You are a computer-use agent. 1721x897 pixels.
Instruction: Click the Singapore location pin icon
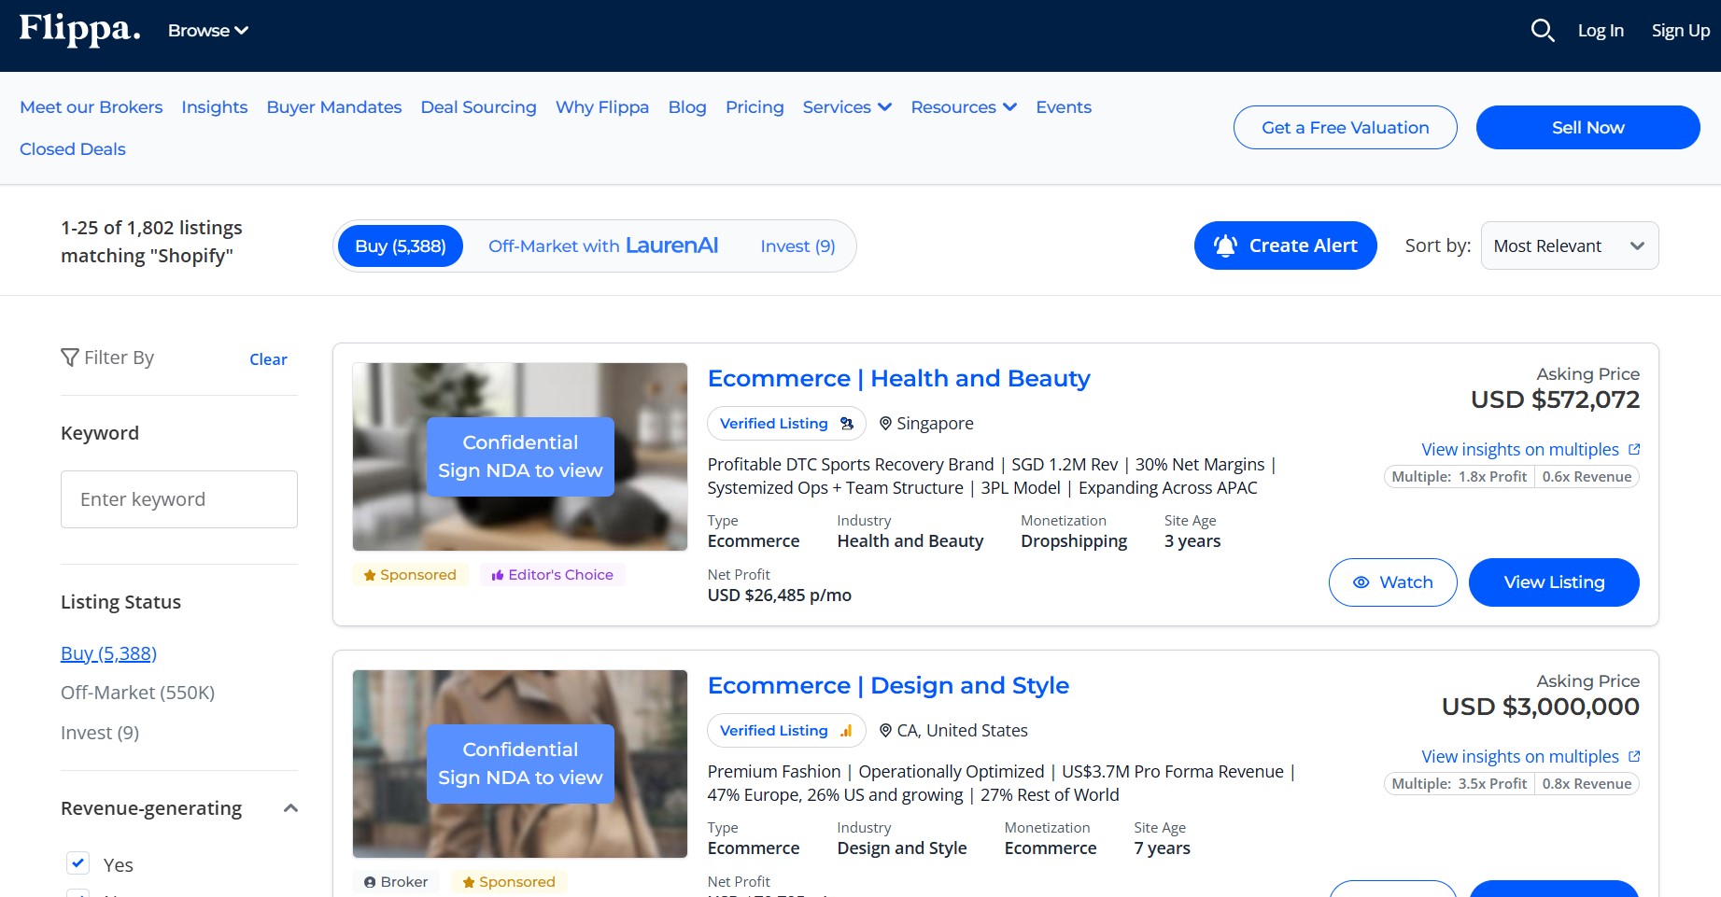tap(885, 424)
